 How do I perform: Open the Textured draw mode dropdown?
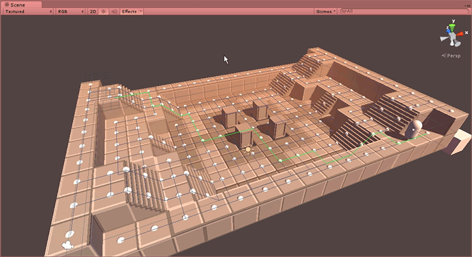28,11
